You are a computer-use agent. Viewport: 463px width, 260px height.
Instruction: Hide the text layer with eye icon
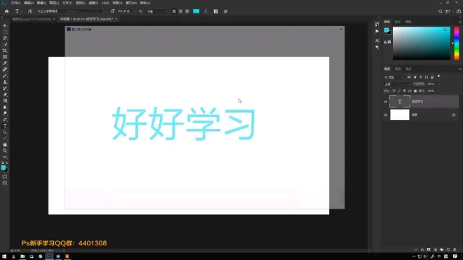tap(386, 102)
